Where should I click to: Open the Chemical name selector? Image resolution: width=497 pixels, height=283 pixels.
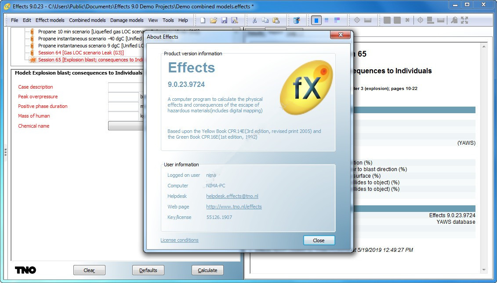tap(126, 125)
